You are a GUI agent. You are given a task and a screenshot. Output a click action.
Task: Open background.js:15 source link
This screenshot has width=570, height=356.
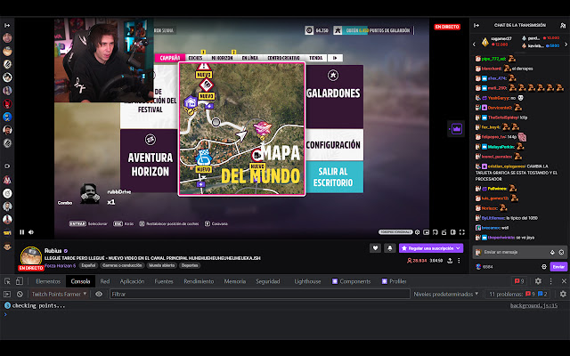point(533,306)
